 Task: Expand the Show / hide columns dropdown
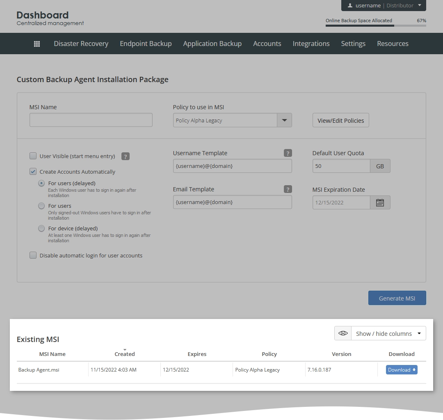388,333
